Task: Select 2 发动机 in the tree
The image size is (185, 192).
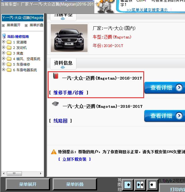Action: point(20,48)
